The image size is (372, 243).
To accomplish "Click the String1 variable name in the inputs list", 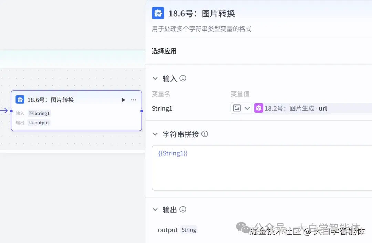I will coord(162,108).
